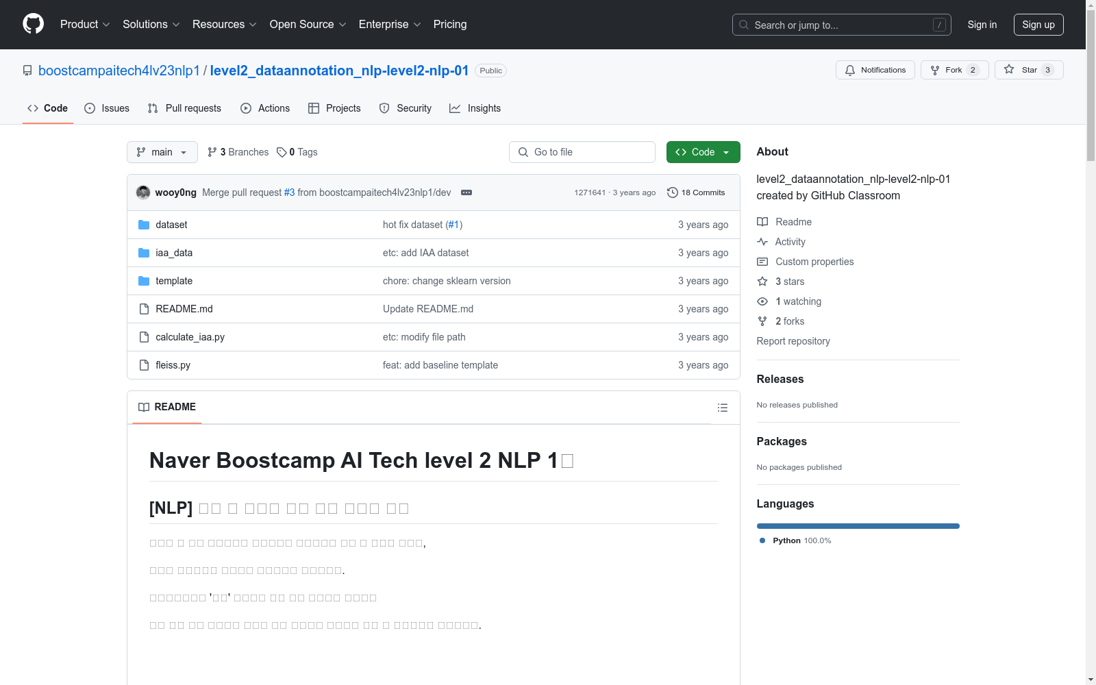This screenshot has width=1096, height=685.
Task: Open the fleiss.py file
Action: pos(173,365)
